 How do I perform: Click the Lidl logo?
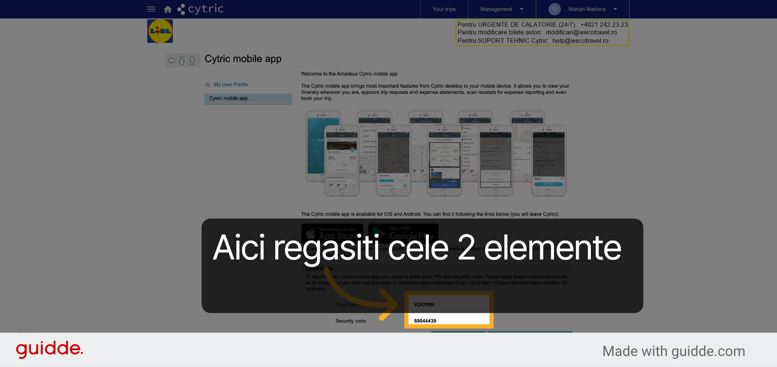[160, 31]
